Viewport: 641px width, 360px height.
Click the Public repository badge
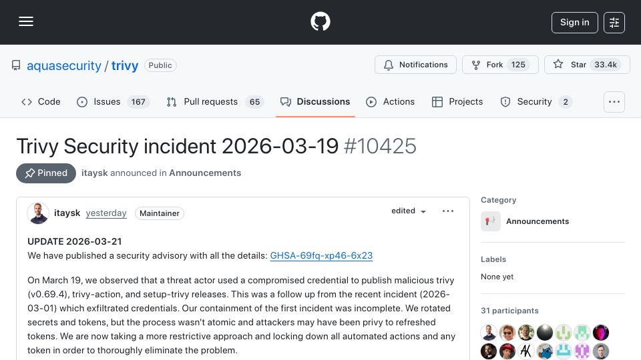click(160, 65)
